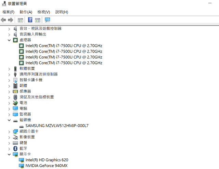Click the adapter icon beside NVIDIA GeForce 940MX
The height and width of the screenshot is (169, 219).
(21, 166)
